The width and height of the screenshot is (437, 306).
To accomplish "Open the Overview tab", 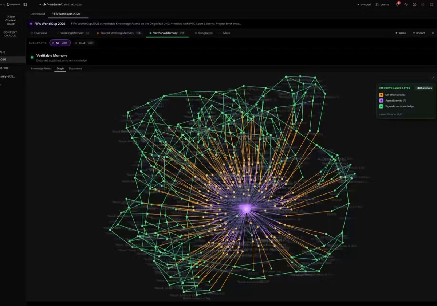I will tap(39, 33).
